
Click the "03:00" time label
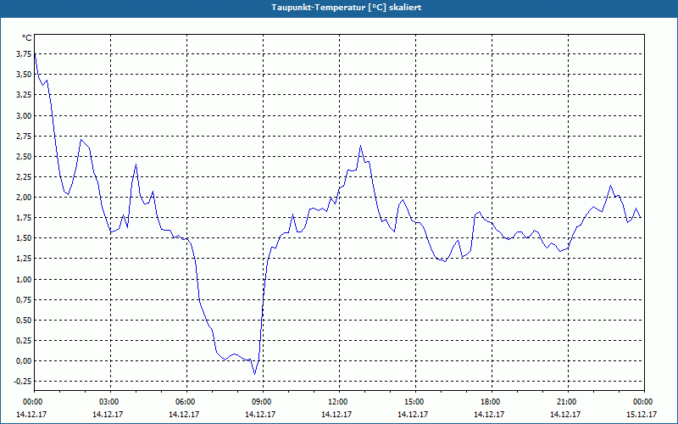tap(111, 402)
